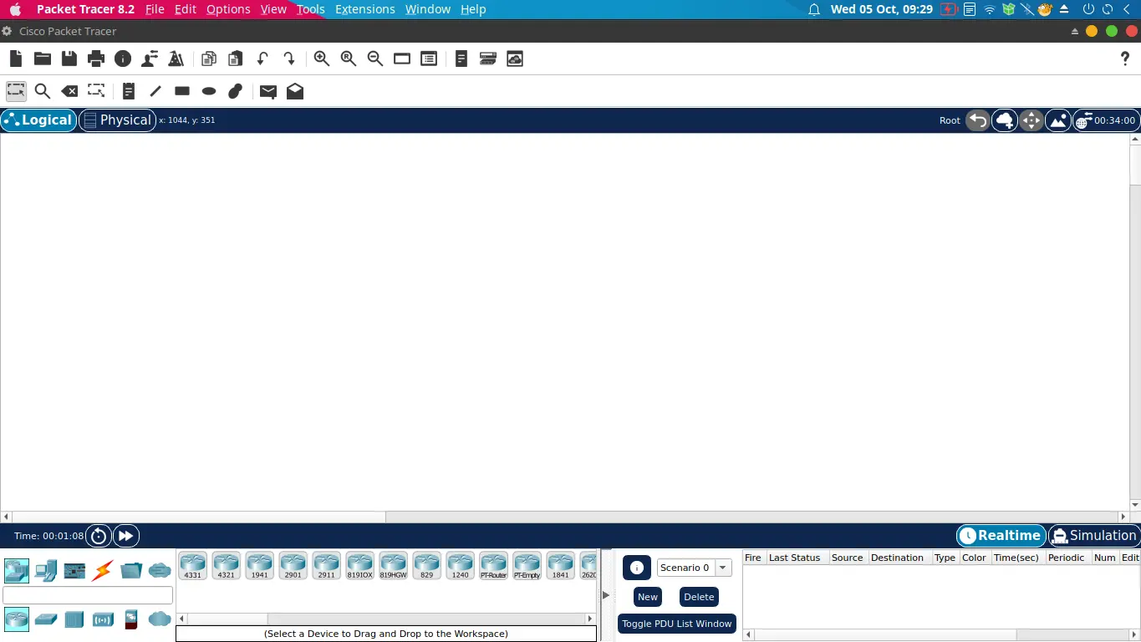Screen dimensions: 1141x642
Task: Choose Connections lightning bolt category
Action: click(x=103, y=571)
